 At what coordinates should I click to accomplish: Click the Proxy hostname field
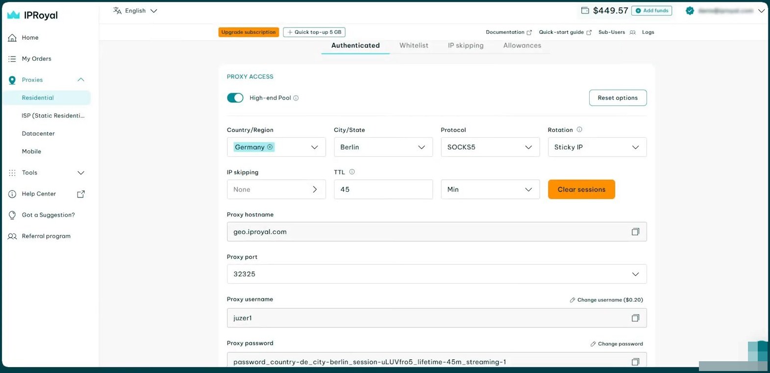[x=437, y=232]
